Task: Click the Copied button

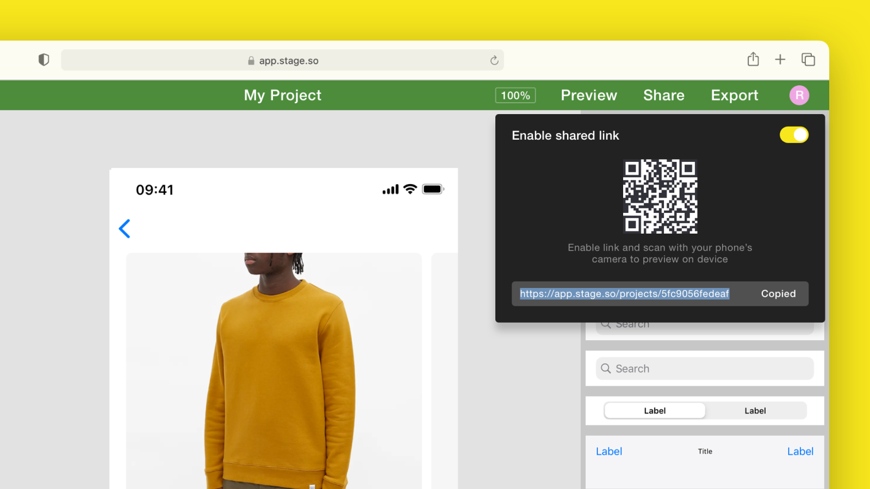Action: (x=778, y=293)
